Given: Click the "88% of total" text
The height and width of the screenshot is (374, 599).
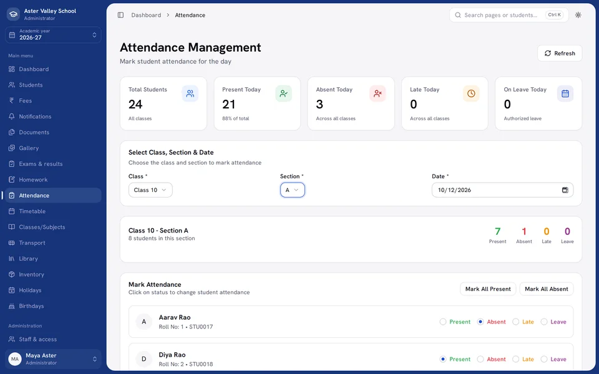Looking at the screenshot, I should [236, 118].
